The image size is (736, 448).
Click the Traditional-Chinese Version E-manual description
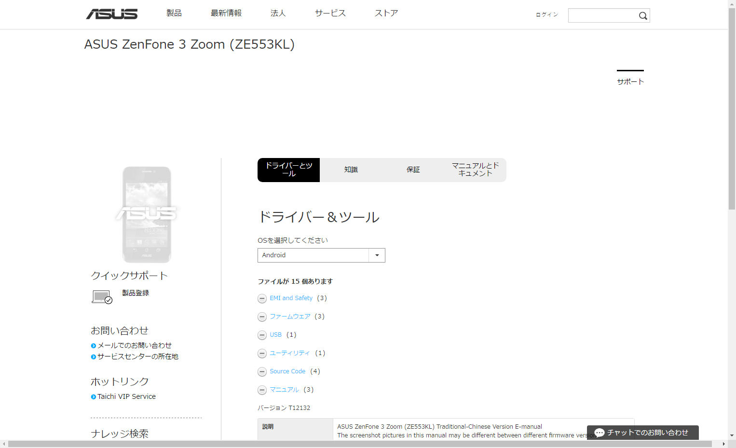point(439,427)
